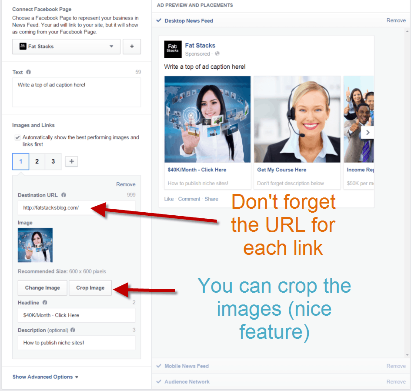411x391 pixels.
Task: Click the first carousel image of woman touching screen
Action: [x=207, y=119]
